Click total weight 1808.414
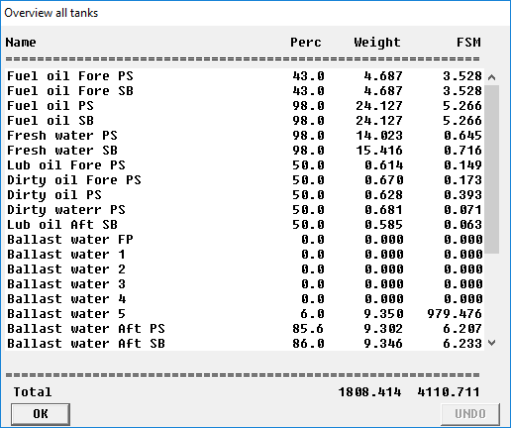This screenshot has height=428, width=511. coord(370,392)
